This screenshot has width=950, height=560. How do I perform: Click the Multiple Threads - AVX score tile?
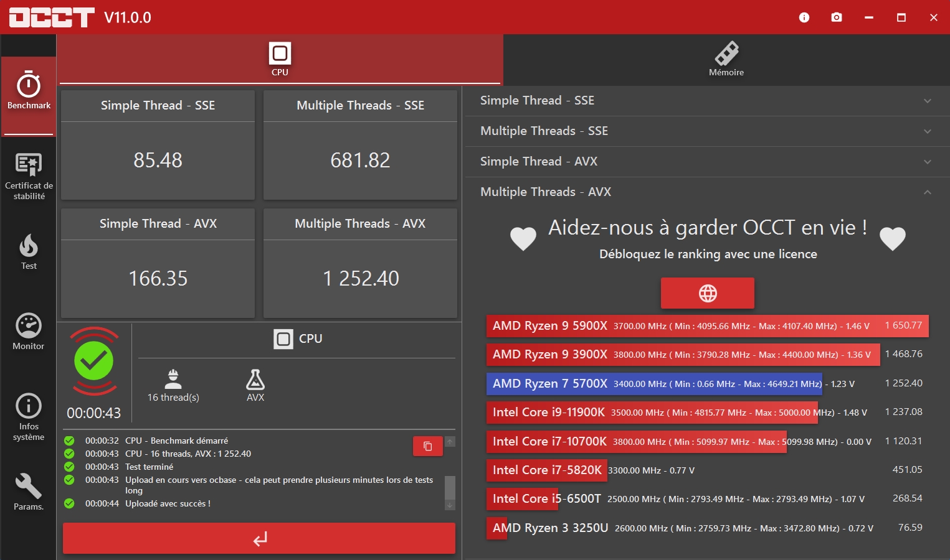(x=360, y=264)
